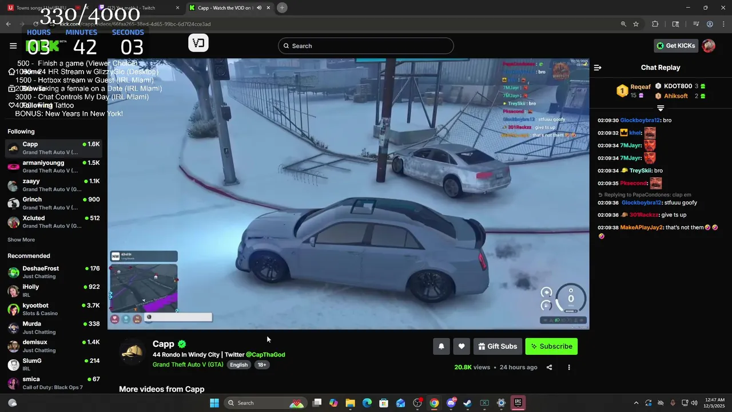The height and width of the screenshot is (412, 732).
Task: Click the notification bell for Capp
Action: [x=441, y=346]
